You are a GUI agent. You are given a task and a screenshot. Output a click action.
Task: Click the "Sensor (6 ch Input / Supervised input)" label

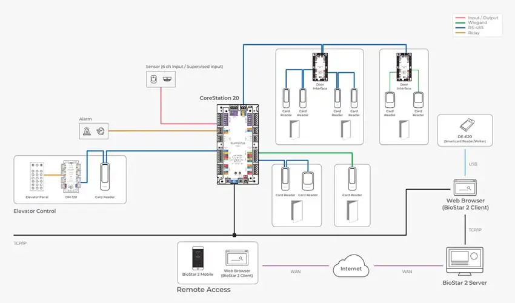point(184,67)
